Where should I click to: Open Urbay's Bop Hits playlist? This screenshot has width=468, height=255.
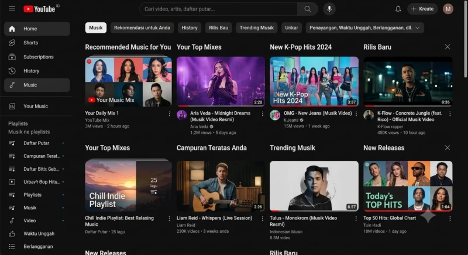(x=37, y=182)
